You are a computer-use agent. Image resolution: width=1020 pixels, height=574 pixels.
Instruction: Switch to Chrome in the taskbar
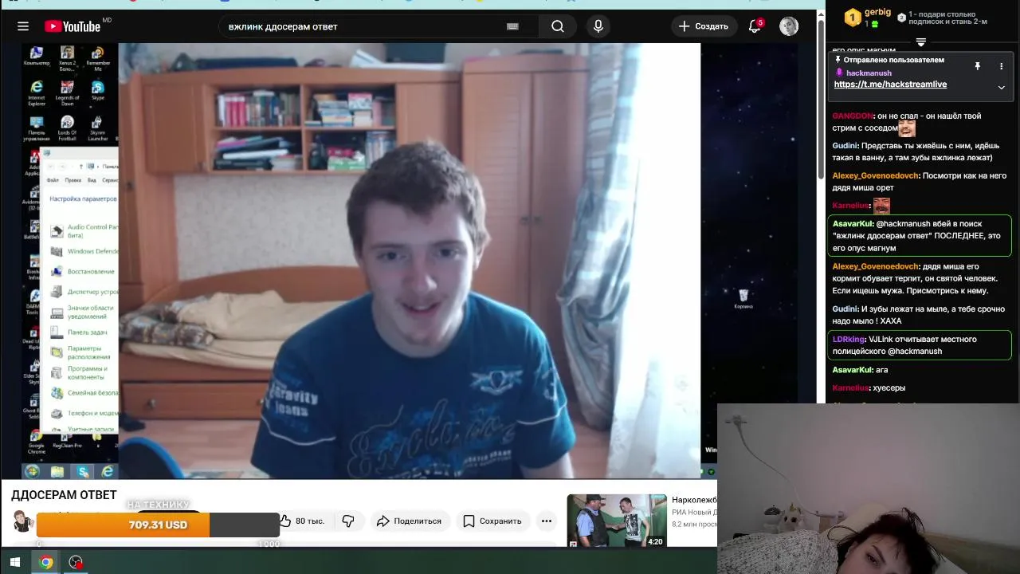tap(45, 562)
